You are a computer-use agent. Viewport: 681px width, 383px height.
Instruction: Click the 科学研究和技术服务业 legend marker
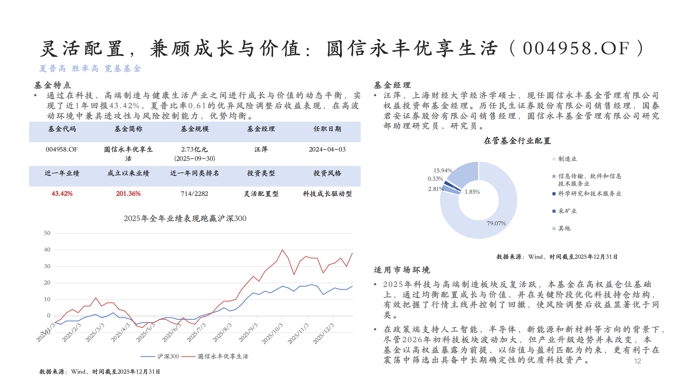click(554, 194)
